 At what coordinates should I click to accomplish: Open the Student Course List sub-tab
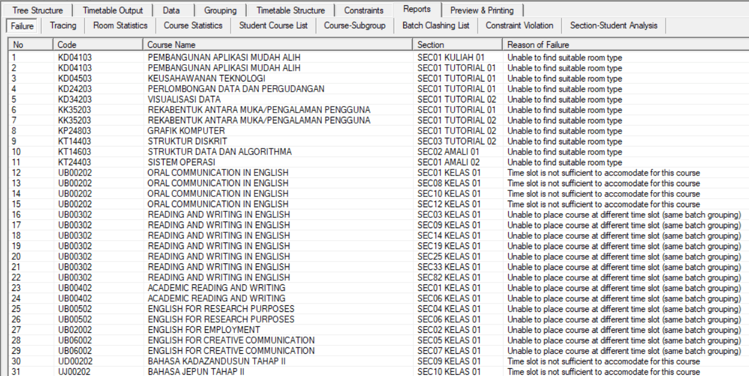tap(273, 26)
